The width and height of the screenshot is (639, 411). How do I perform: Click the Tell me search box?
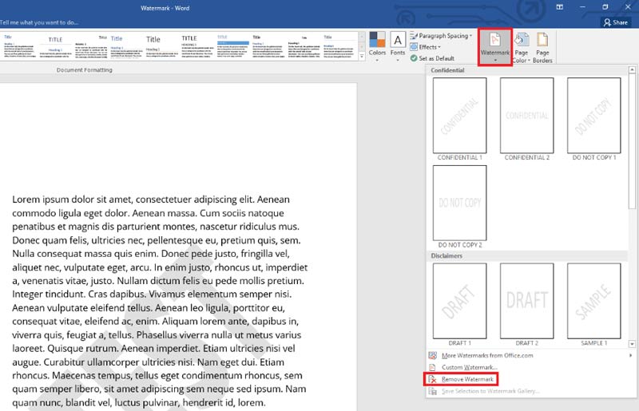point(40,22)
